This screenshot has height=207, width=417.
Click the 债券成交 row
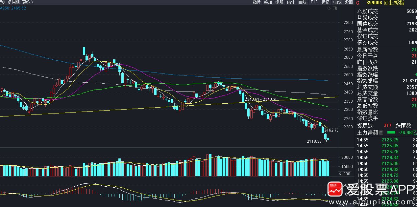[x=386, y=43]
